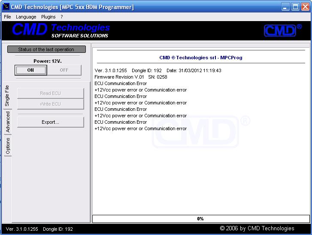Viewport: 312px width, 235px height.
Task: Click 'Dongle ID: 192' in the status bar
Action: point(58,229)
